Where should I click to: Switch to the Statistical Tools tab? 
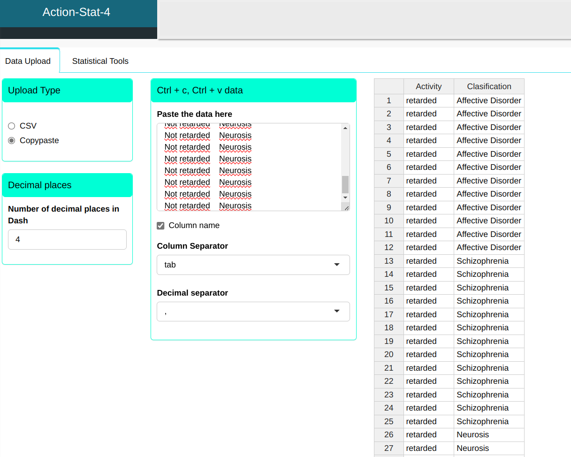pos(100,61)
